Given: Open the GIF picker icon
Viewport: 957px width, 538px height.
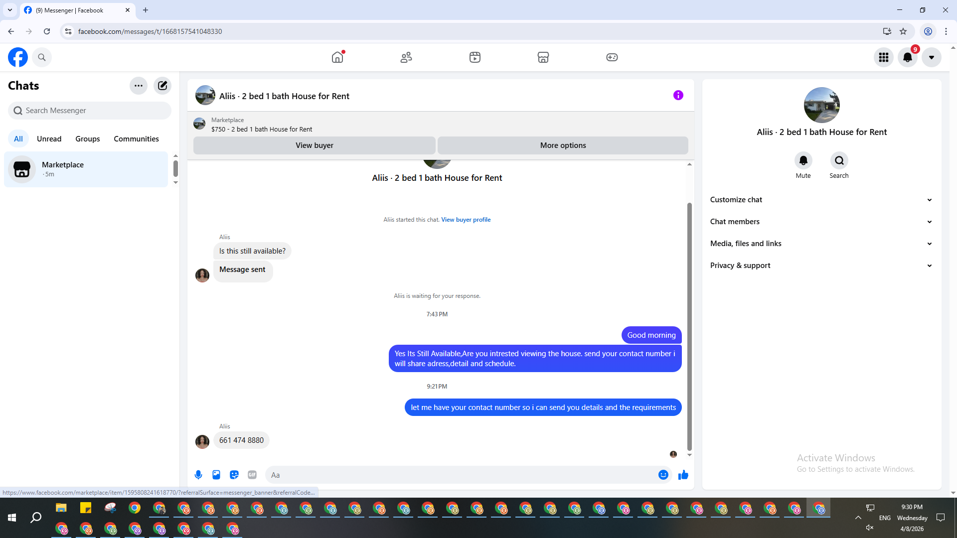Looking at the screenshot, I should pyautogui.click(x=252, y=475).
